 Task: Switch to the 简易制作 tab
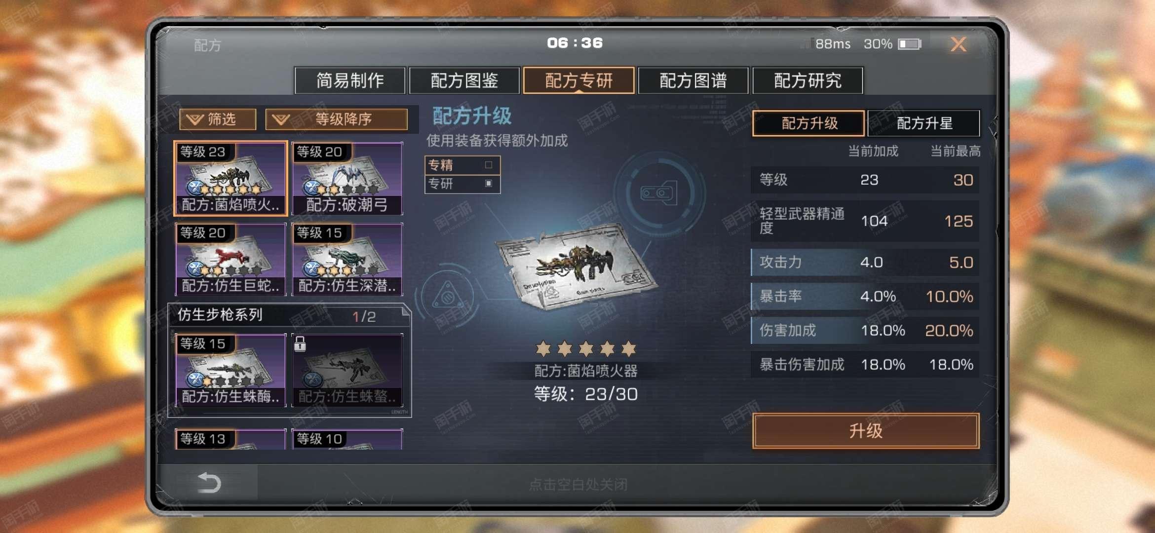(x=350, y=80)
